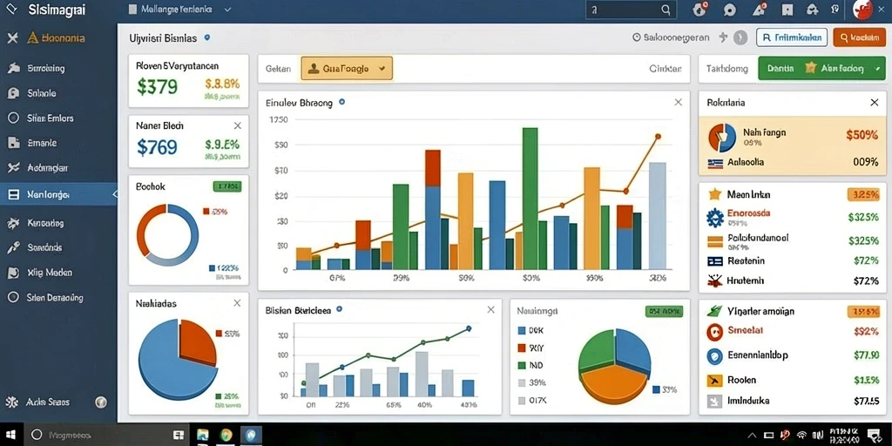892x446 pixels.
Task: Toggle the blue 00K legend square
Action: (522, 330)
